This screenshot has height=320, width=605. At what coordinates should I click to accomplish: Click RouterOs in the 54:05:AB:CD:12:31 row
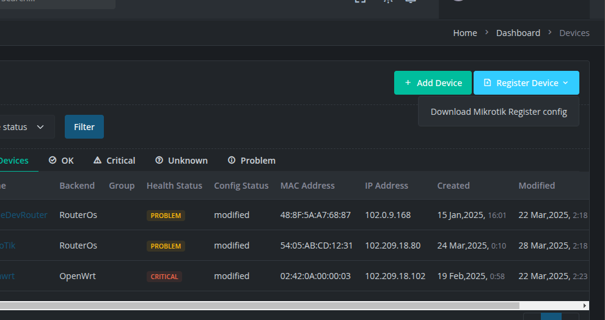click(x=78, y=245)
